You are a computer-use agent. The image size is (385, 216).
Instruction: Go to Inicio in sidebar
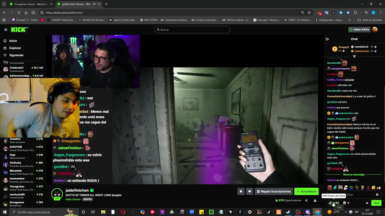tap(13, 41)
